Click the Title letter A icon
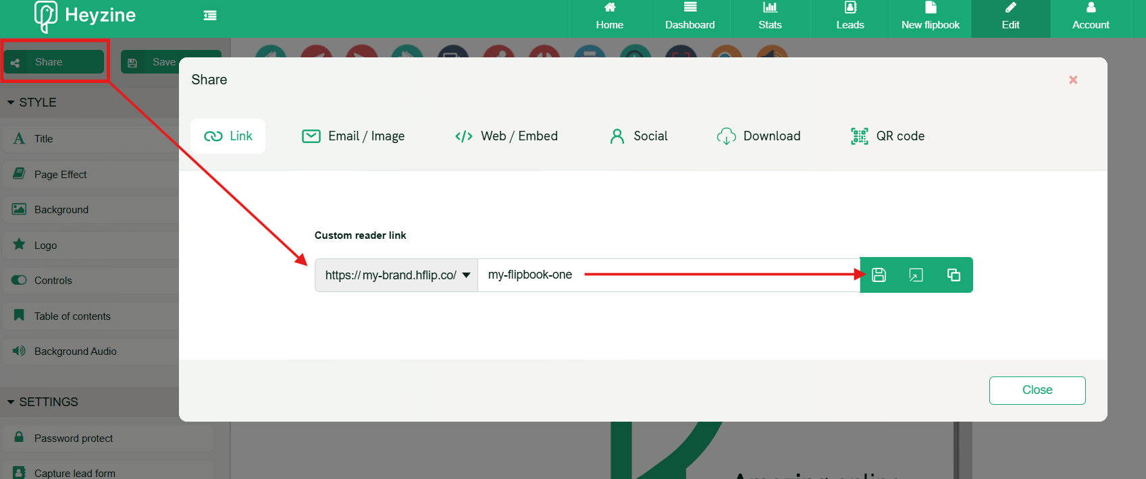Screen dimensions: 1146x479 (19, 138)
